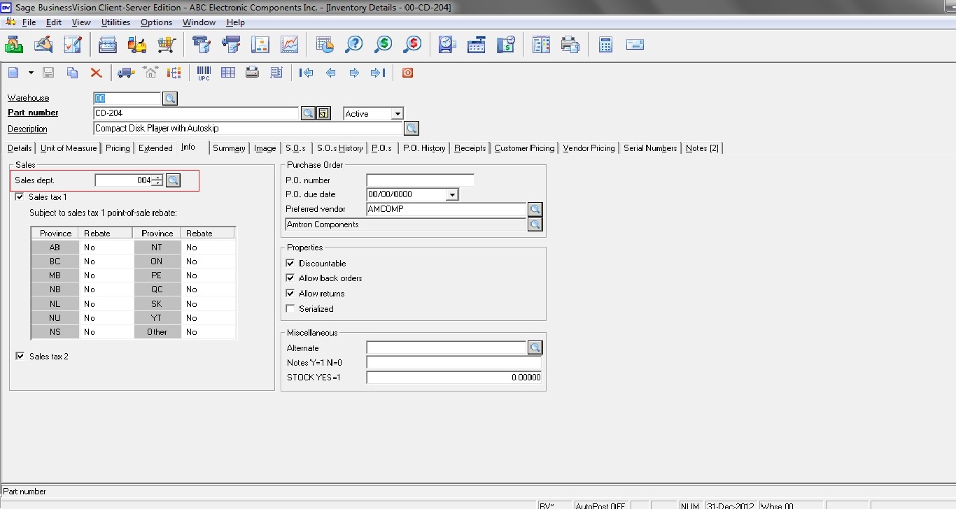Toggle Allow back orders checkbox
This screenshot has height=509, width=956.
coord(290,278)
